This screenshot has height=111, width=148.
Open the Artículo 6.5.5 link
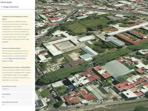click(26, 75)
